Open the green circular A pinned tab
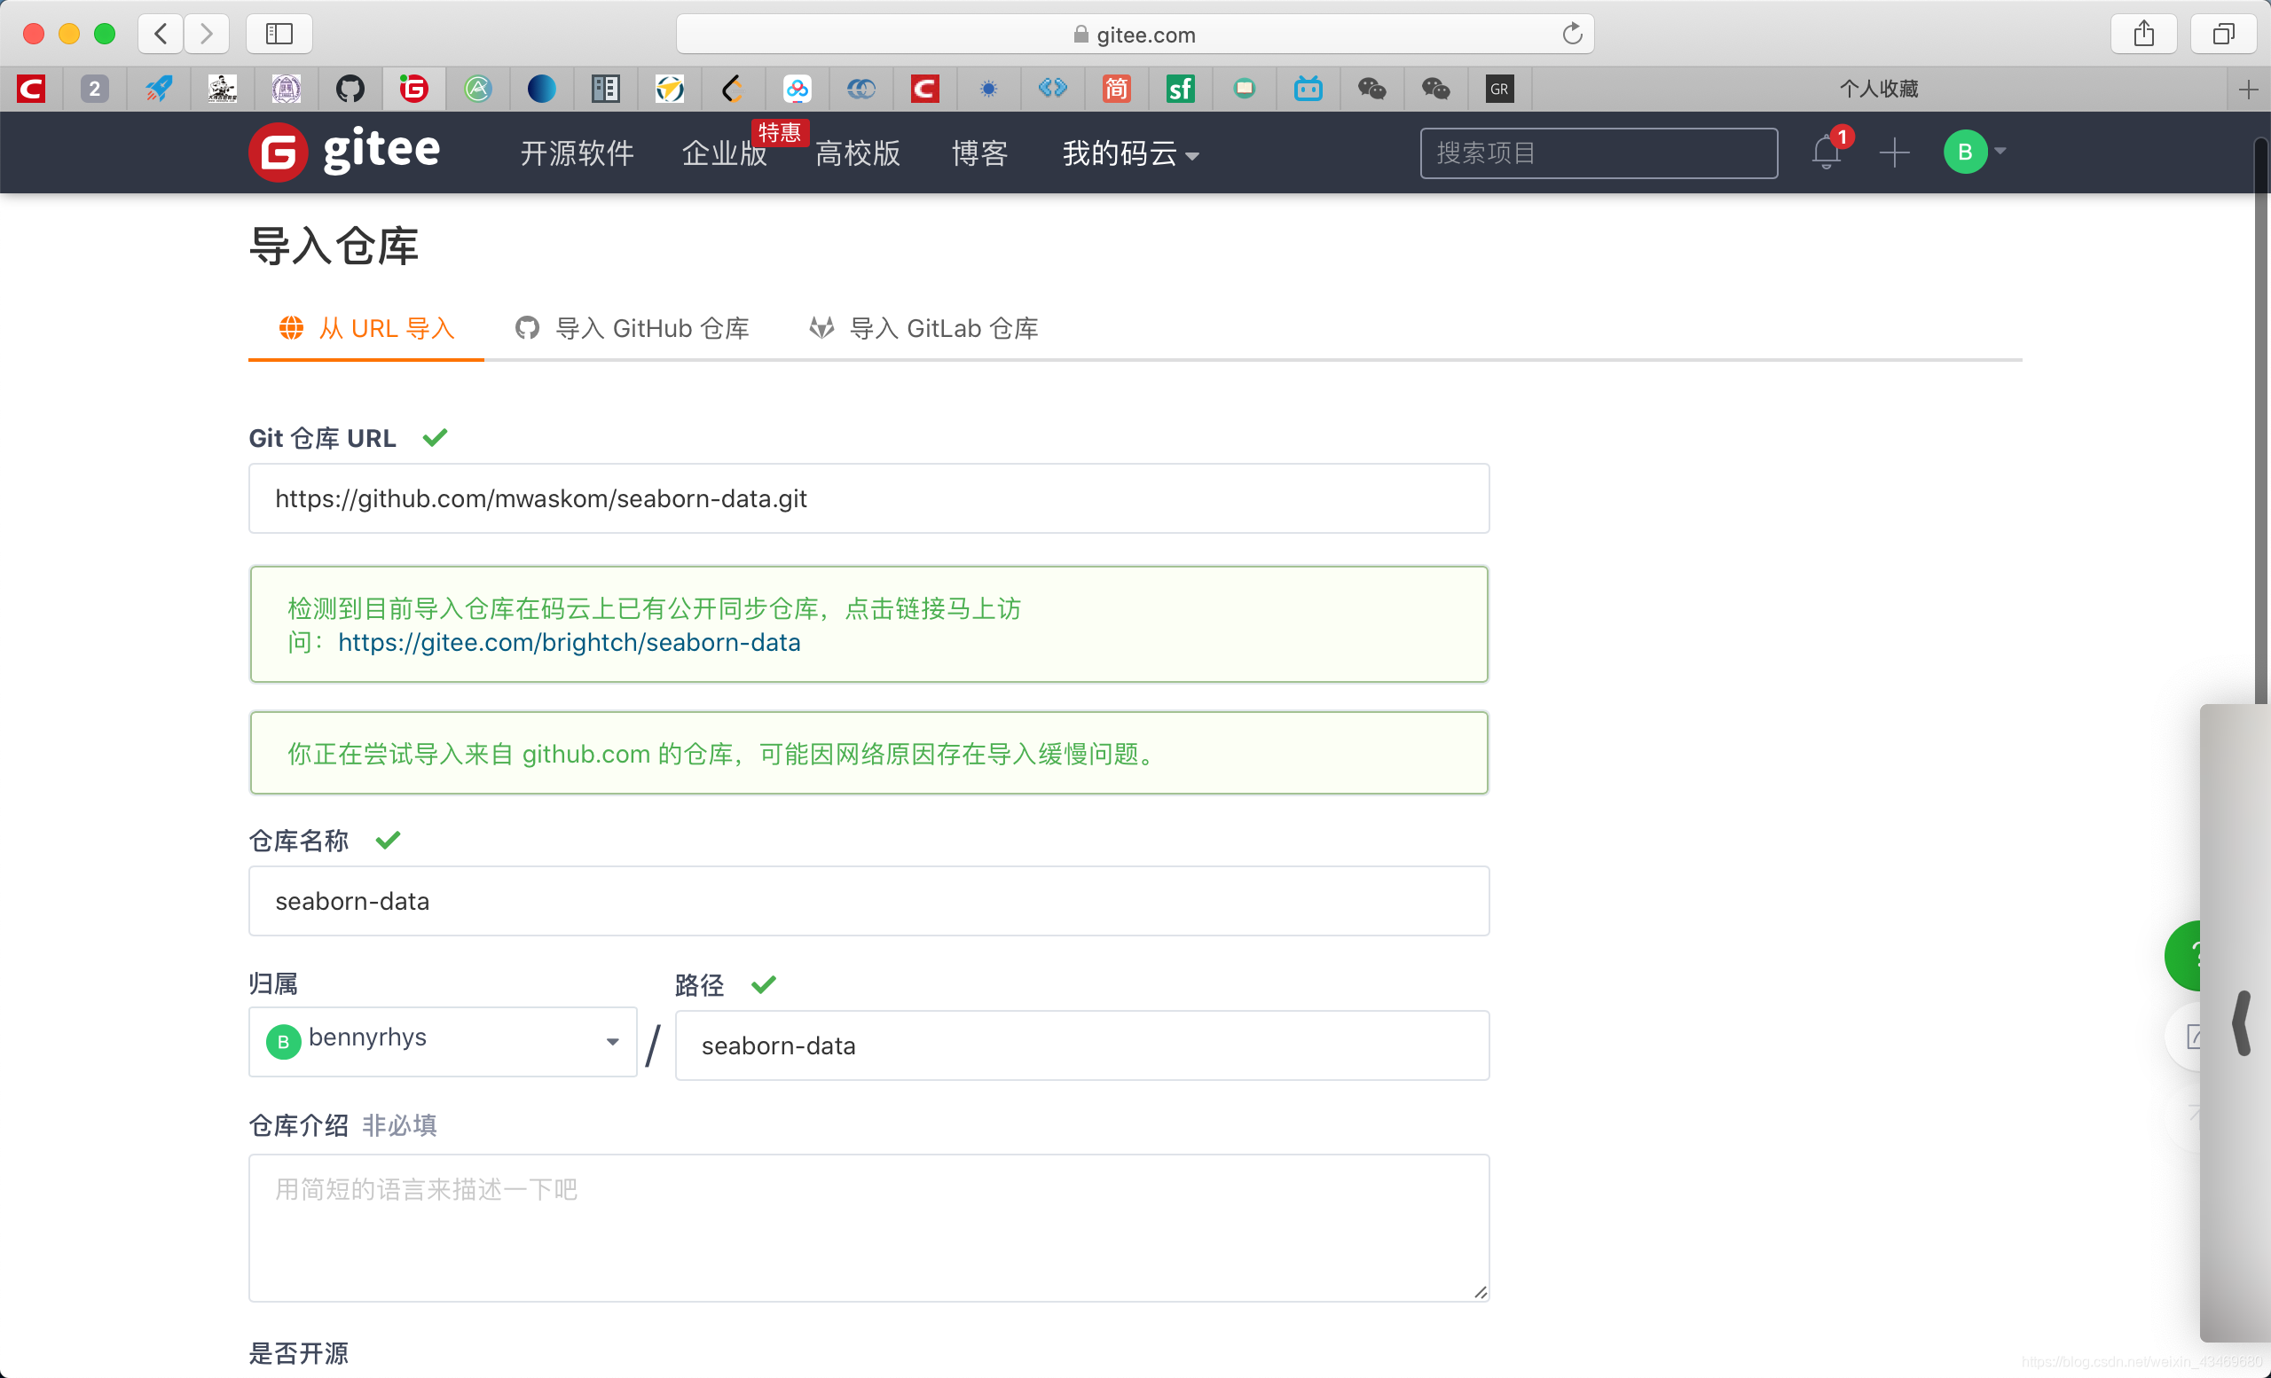This screenshot has height=1378, width=2271. (x=477, y=89)
